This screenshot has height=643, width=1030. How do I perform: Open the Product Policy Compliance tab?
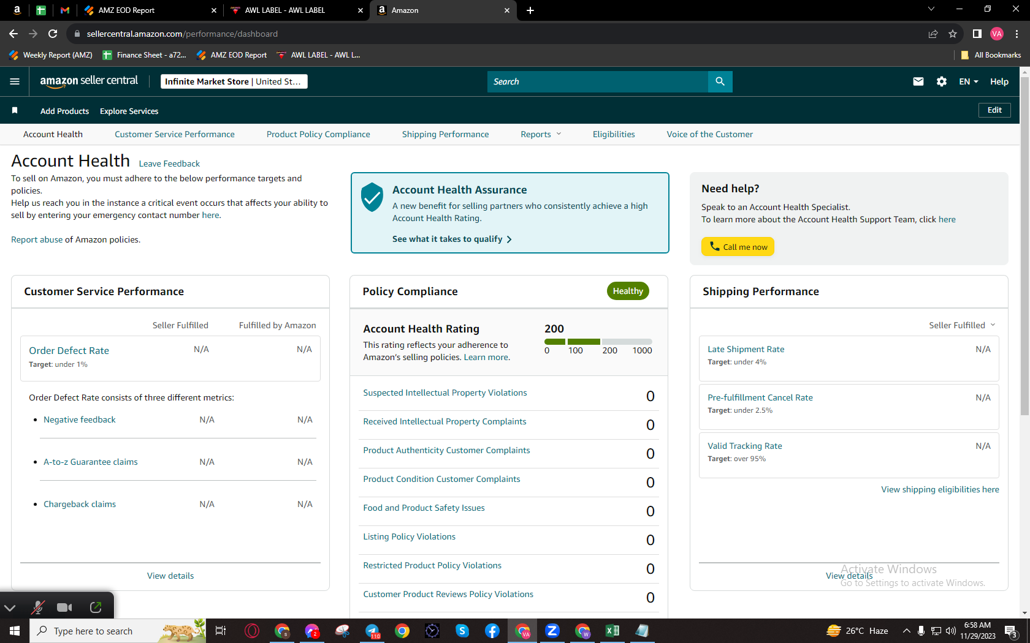pos(318,134)
